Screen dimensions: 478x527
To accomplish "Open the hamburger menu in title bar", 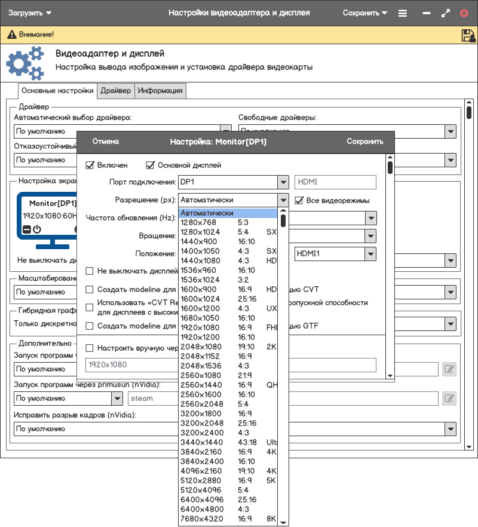I will (403, 13).
